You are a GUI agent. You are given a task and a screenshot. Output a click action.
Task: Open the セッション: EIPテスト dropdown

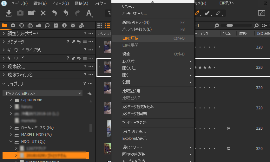(43, 93)
